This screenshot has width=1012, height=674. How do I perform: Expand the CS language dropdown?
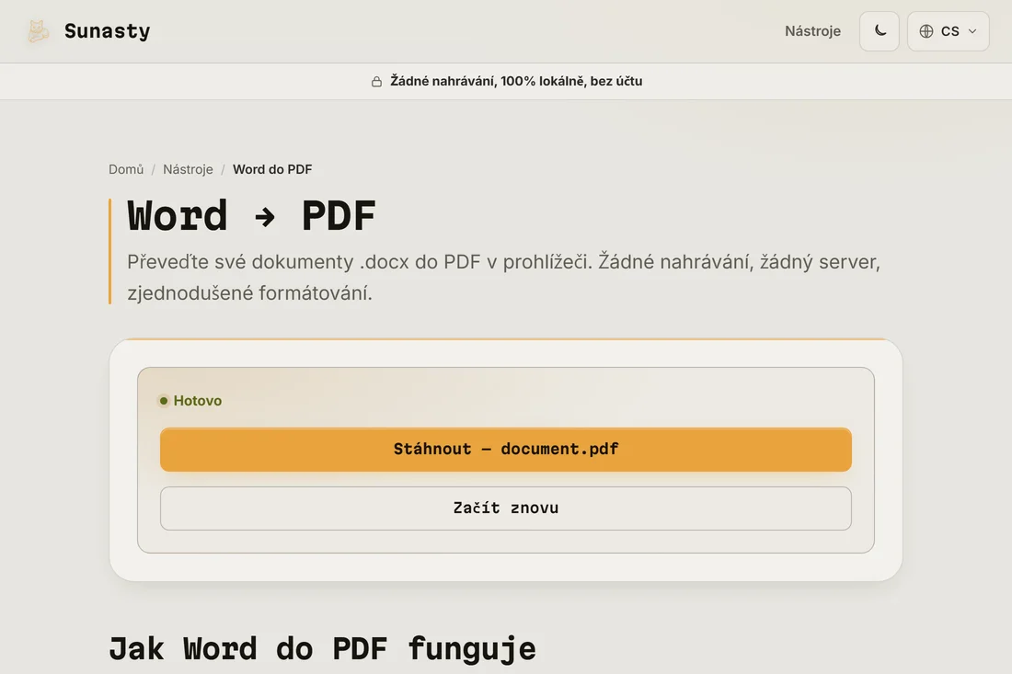pos(948,31)
